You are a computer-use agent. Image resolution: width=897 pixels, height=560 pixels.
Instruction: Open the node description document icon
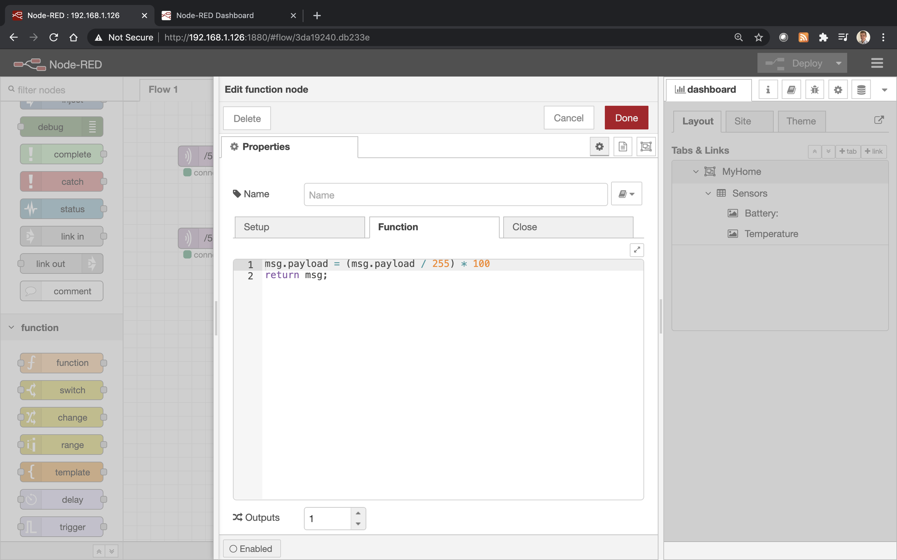coord(623,146)
